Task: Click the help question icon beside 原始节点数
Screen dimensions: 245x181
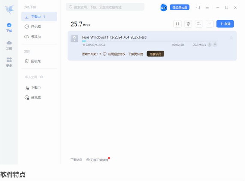Action: pos(105,54)
